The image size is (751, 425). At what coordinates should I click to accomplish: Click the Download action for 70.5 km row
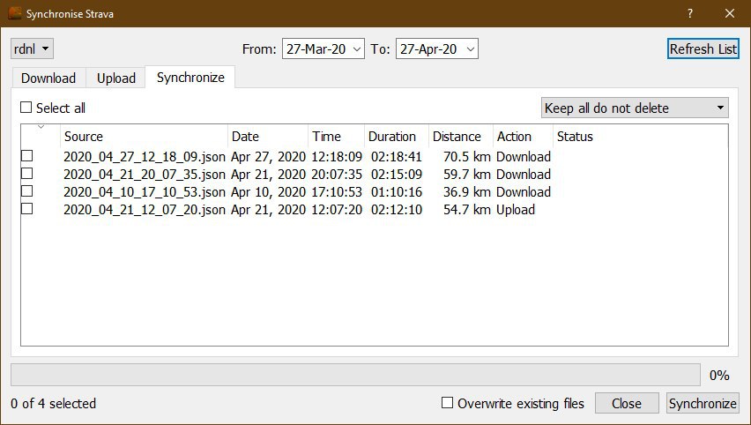point(524,157)
